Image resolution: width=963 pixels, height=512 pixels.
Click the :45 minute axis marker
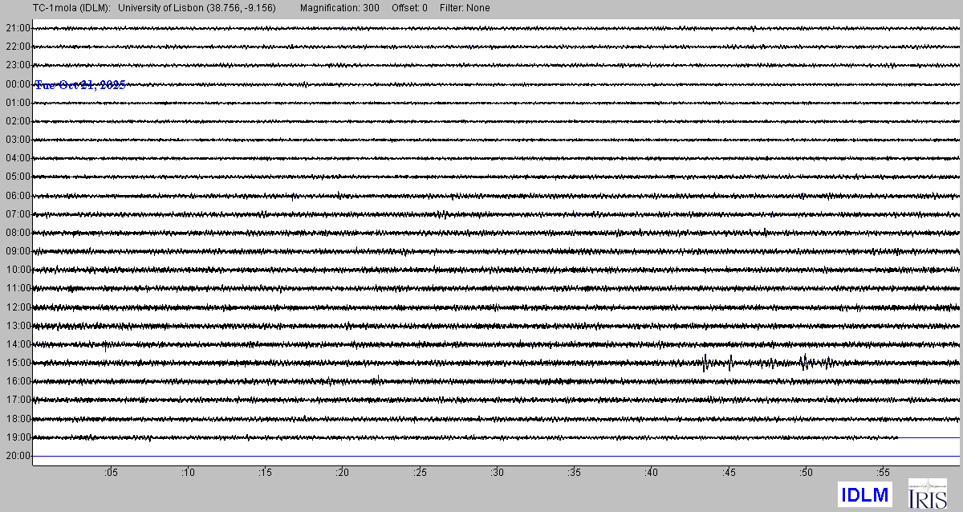click(728, 473)
